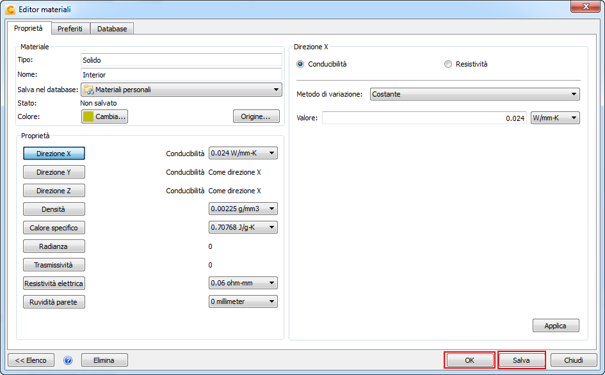The width and height of the screenshot is (605, 375).
Task: Select the Resistività radio button
Action: point(448,64)
